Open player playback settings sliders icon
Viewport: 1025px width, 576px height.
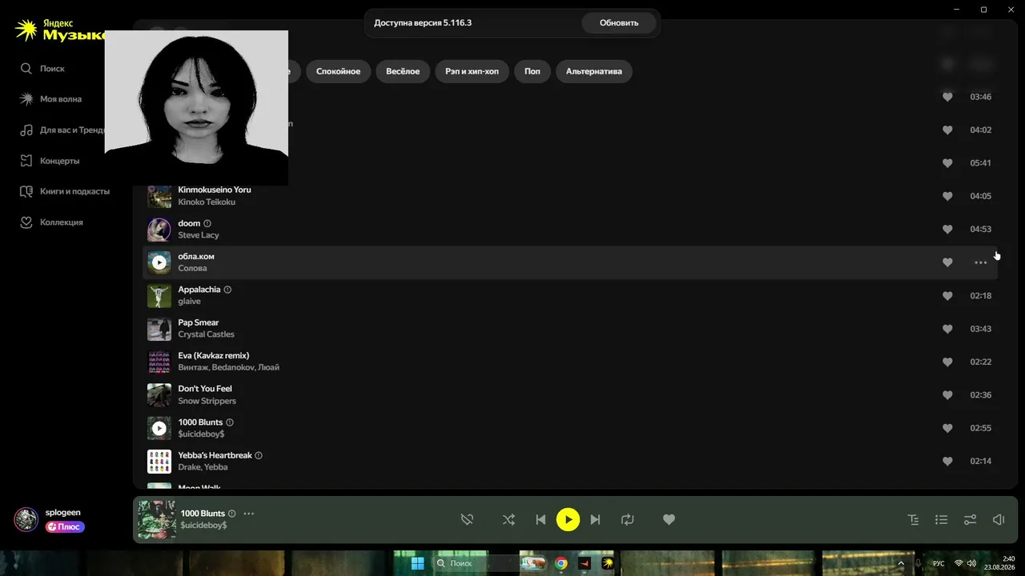[x=970, y=520]
